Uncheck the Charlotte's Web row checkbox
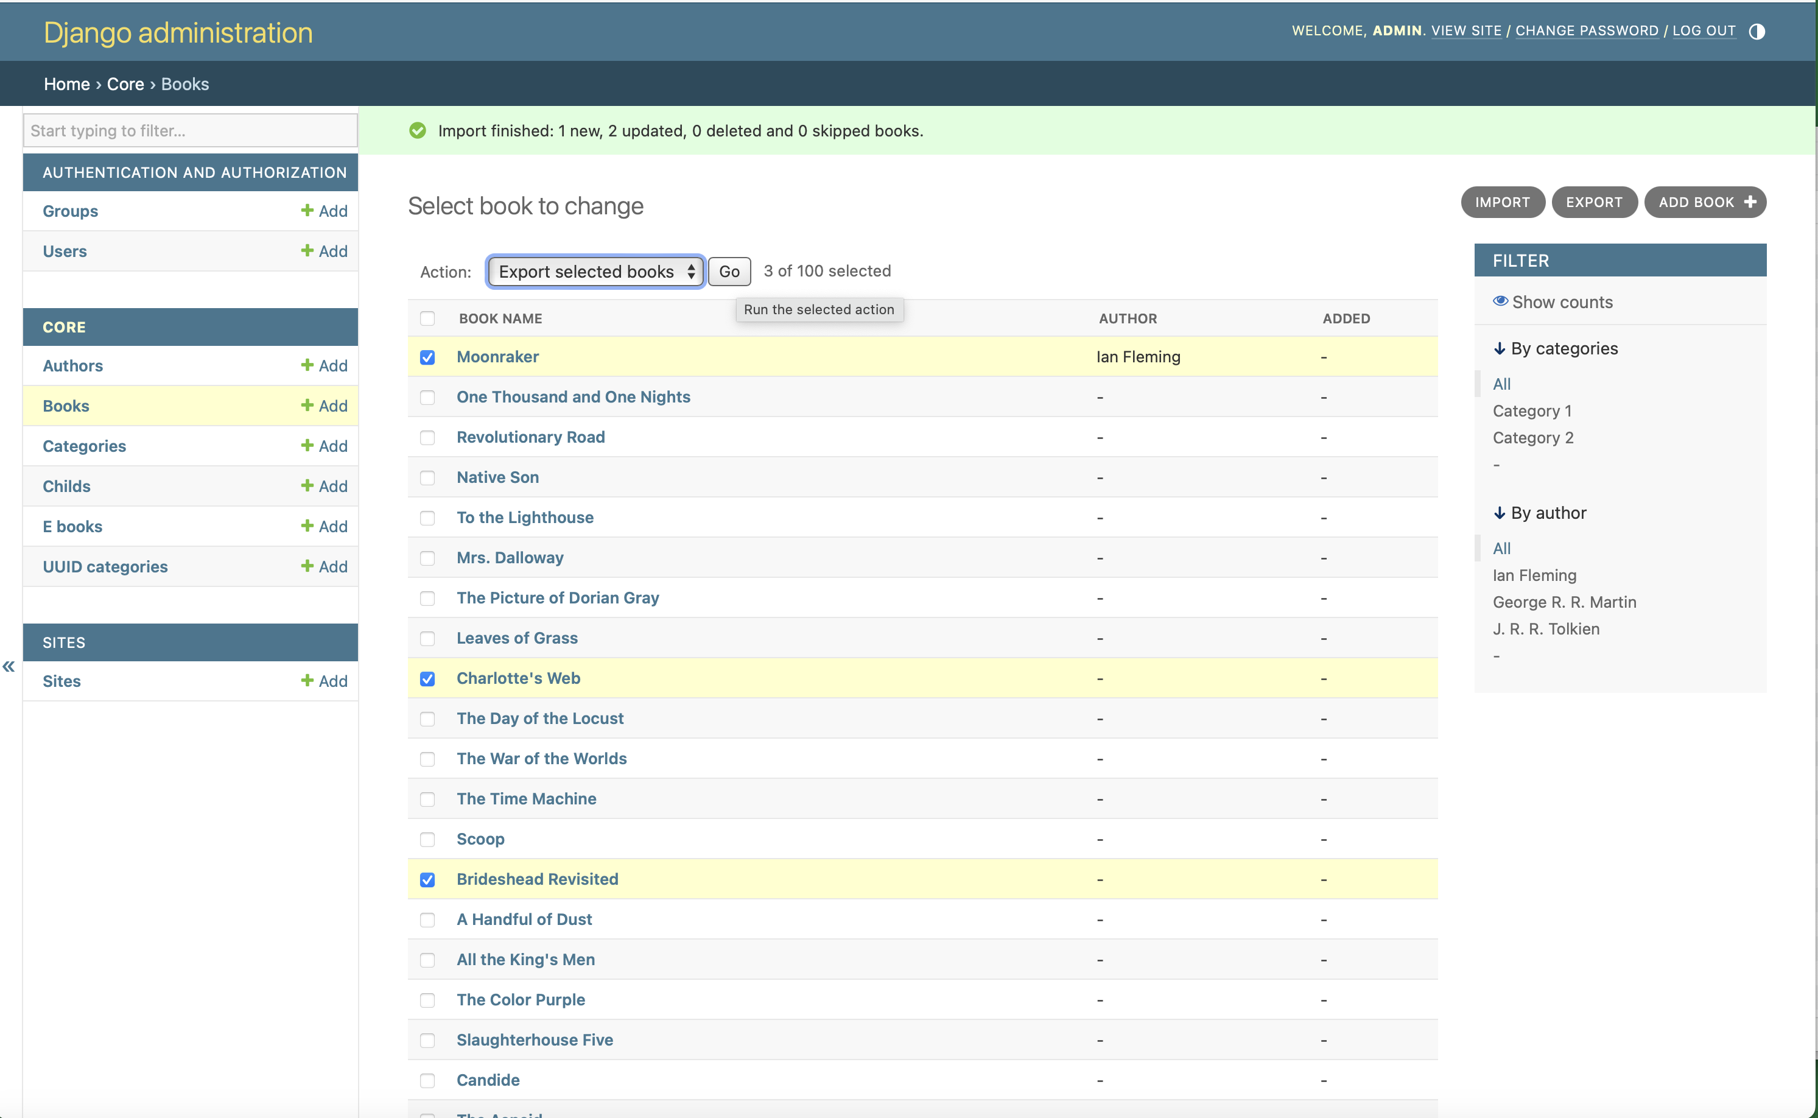Image resolution: width=1818 pixels, height=1118 pixels. [x=427, y=679]
